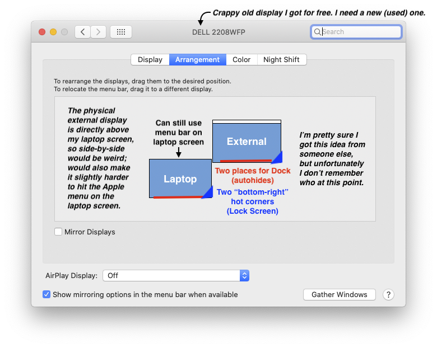Screen dimensions: 437x348
Task: Click the Gather Windows button
Action: [x=339, y=294]
